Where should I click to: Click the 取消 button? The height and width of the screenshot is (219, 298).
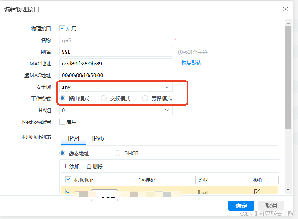coord(271,206)
